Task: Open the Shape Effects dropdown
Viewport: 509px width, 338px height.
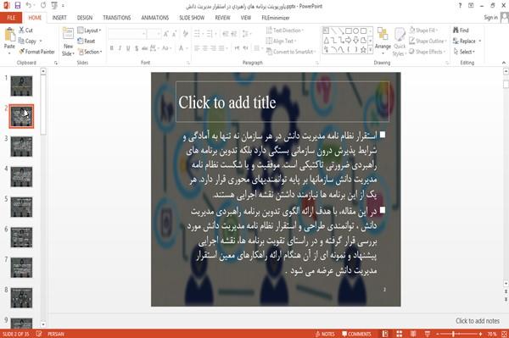Action: click(x=427, y=52)
